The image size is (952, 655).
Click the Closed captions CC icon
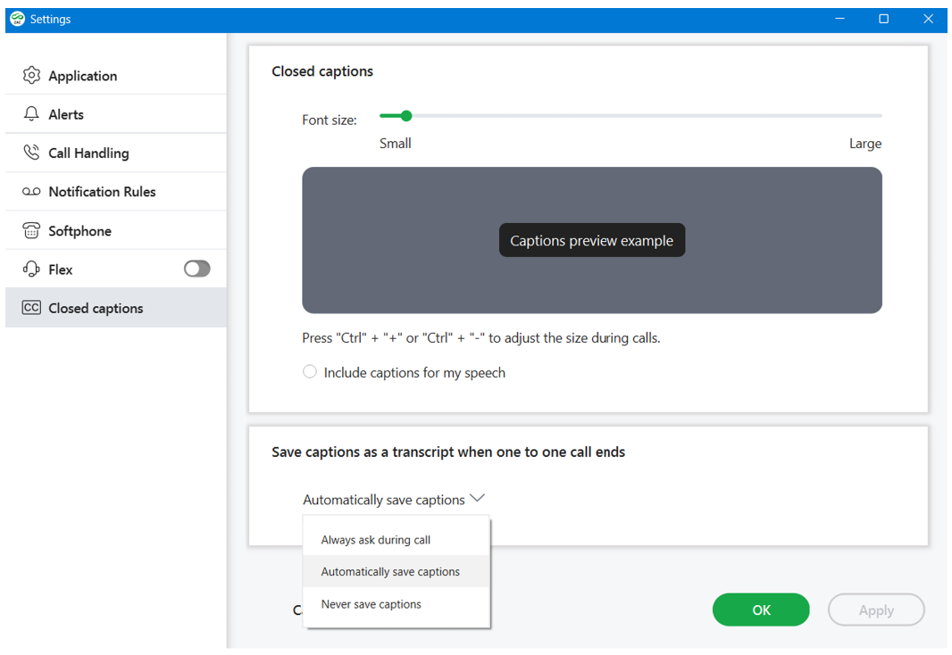[x=31, y=308]
